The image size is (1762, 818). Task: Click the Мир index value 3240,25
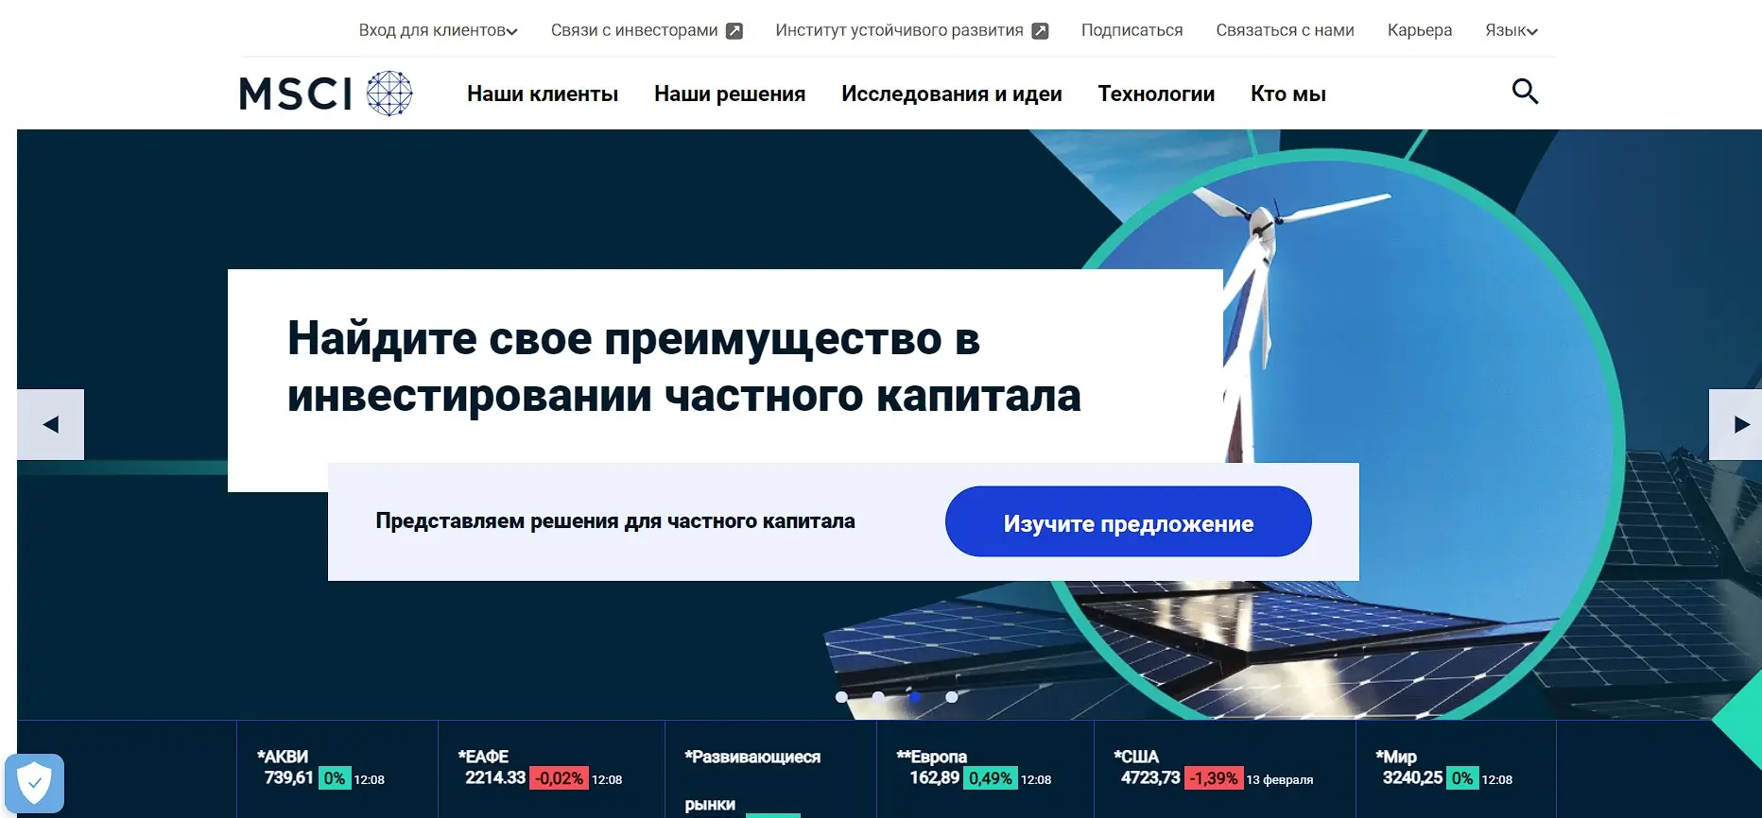pyautogui.click(x=1412, y=778)
